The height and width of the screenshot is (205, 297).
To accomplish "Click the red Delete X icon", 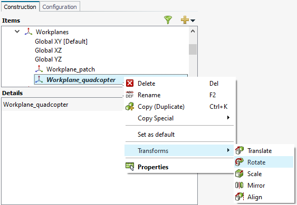I will pos(130,83).
